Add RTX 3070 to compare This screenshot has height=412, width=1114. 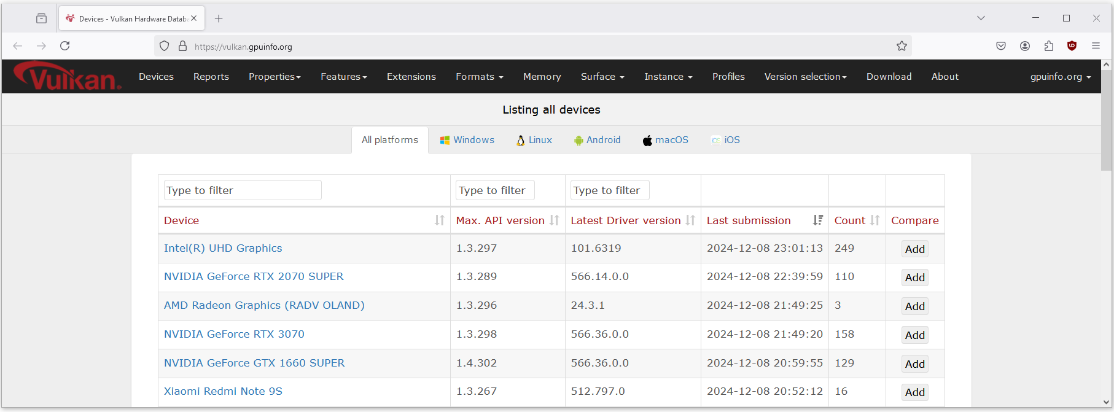[x=915, y=335]
